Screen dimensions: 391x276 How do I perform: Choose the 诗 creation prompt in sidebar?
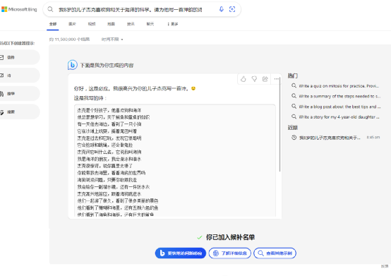click(20, 76)
